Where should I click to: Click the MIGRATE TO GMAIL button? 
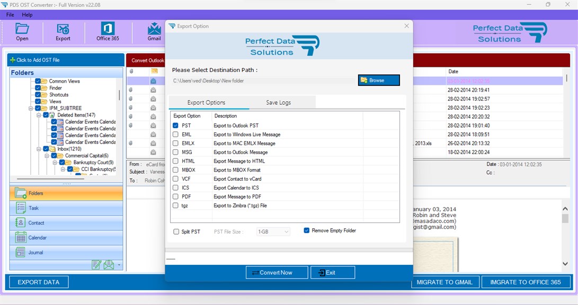click(x=445, y=282)
